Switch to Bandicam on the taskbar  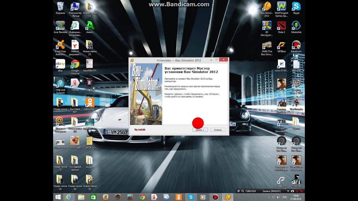[215, 197]
